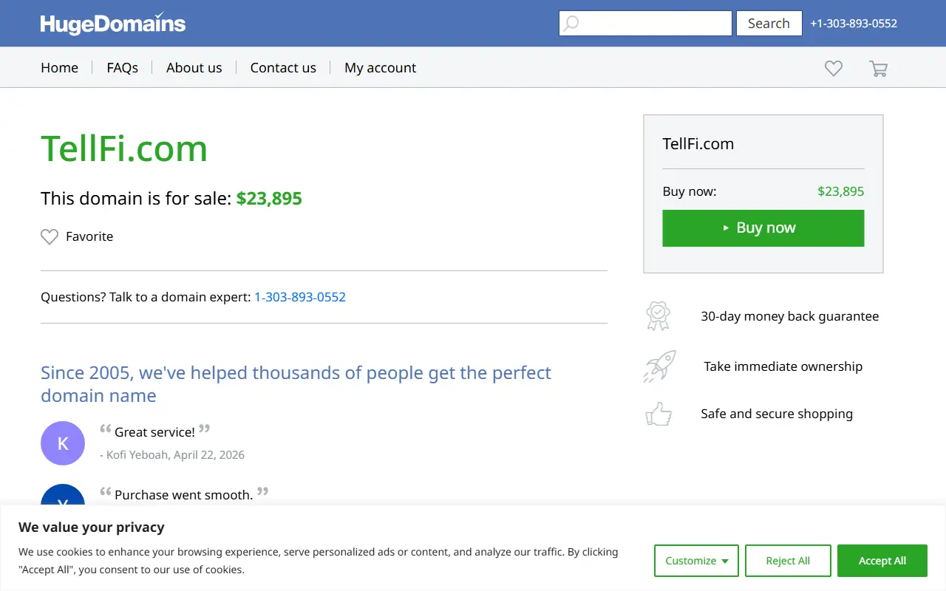Click the money back guarantee badge icon

[x=657, y=316]
